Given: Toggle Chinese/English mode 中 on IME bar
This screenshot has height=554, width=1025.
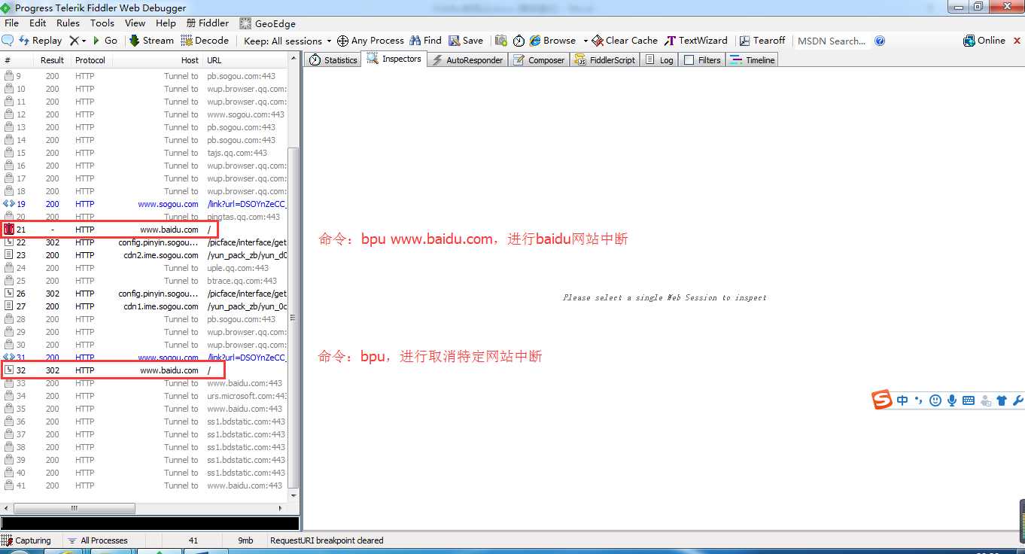Looking at the screenshot, I should coord(902,400).
